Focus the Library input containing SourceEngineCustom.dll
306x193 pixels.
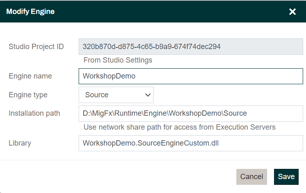190,143
